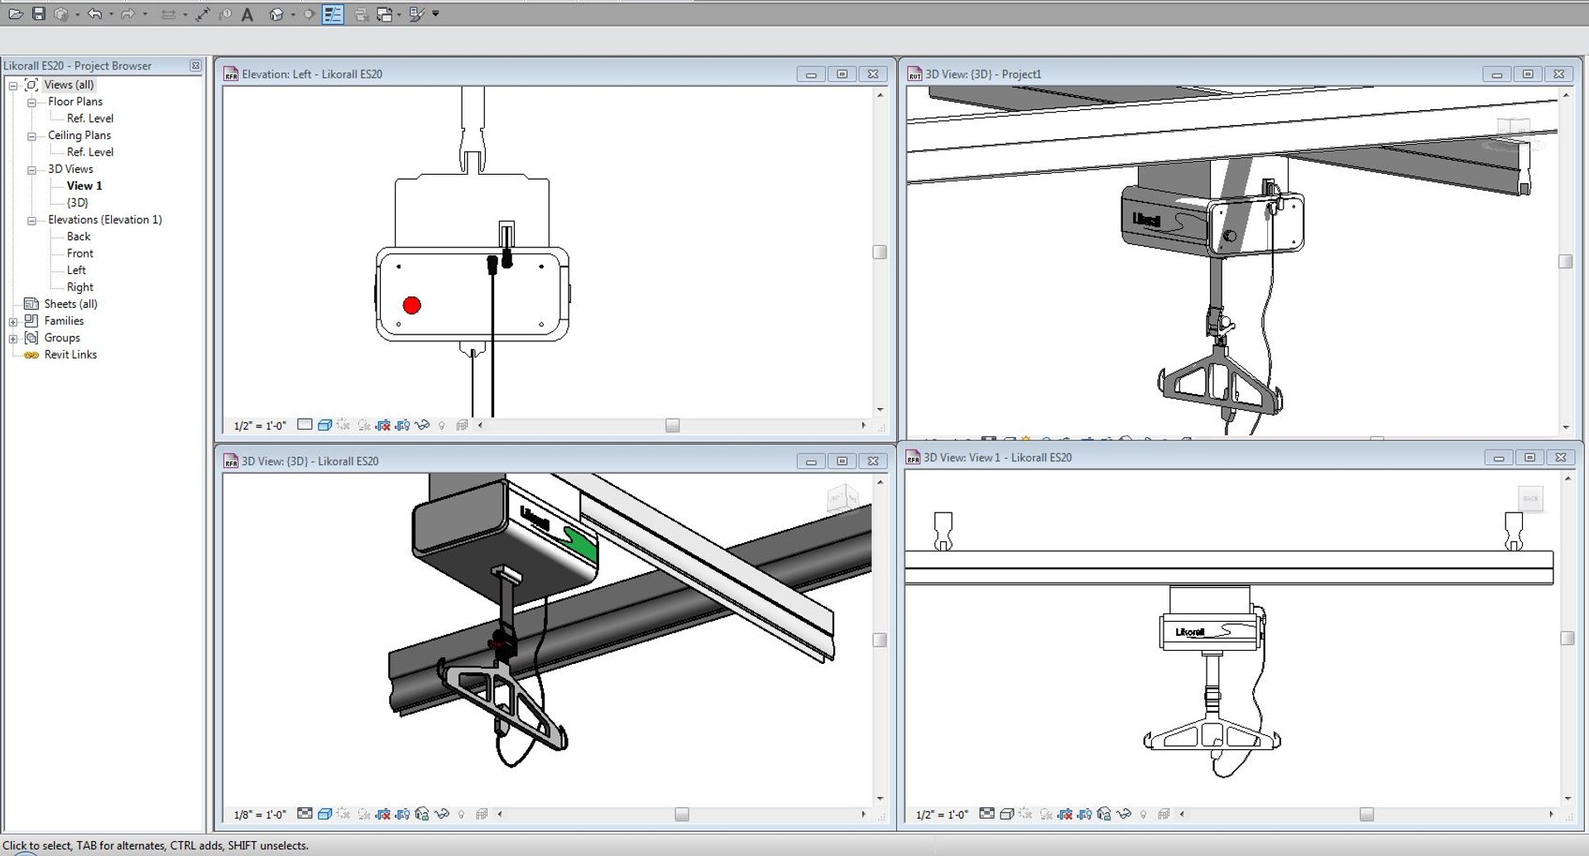Click the ViewCube in the {3D} Likorall ES20 view

(843, 499)
